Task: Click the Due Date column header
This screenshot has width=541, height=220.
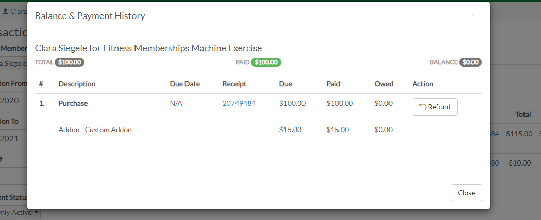Action: pyautogui.click(x=184, y=84)
